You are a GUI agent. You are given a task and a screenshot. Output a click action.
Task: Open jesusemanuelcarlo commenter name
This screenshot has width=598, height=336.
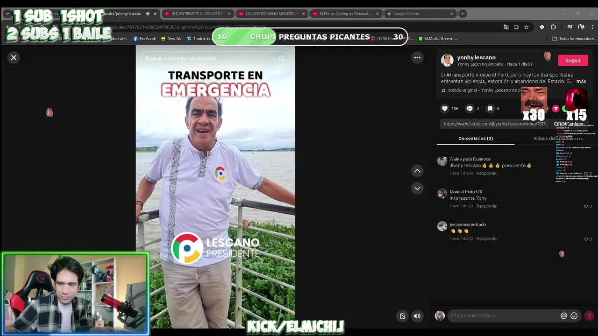click(x=468, y=224)
